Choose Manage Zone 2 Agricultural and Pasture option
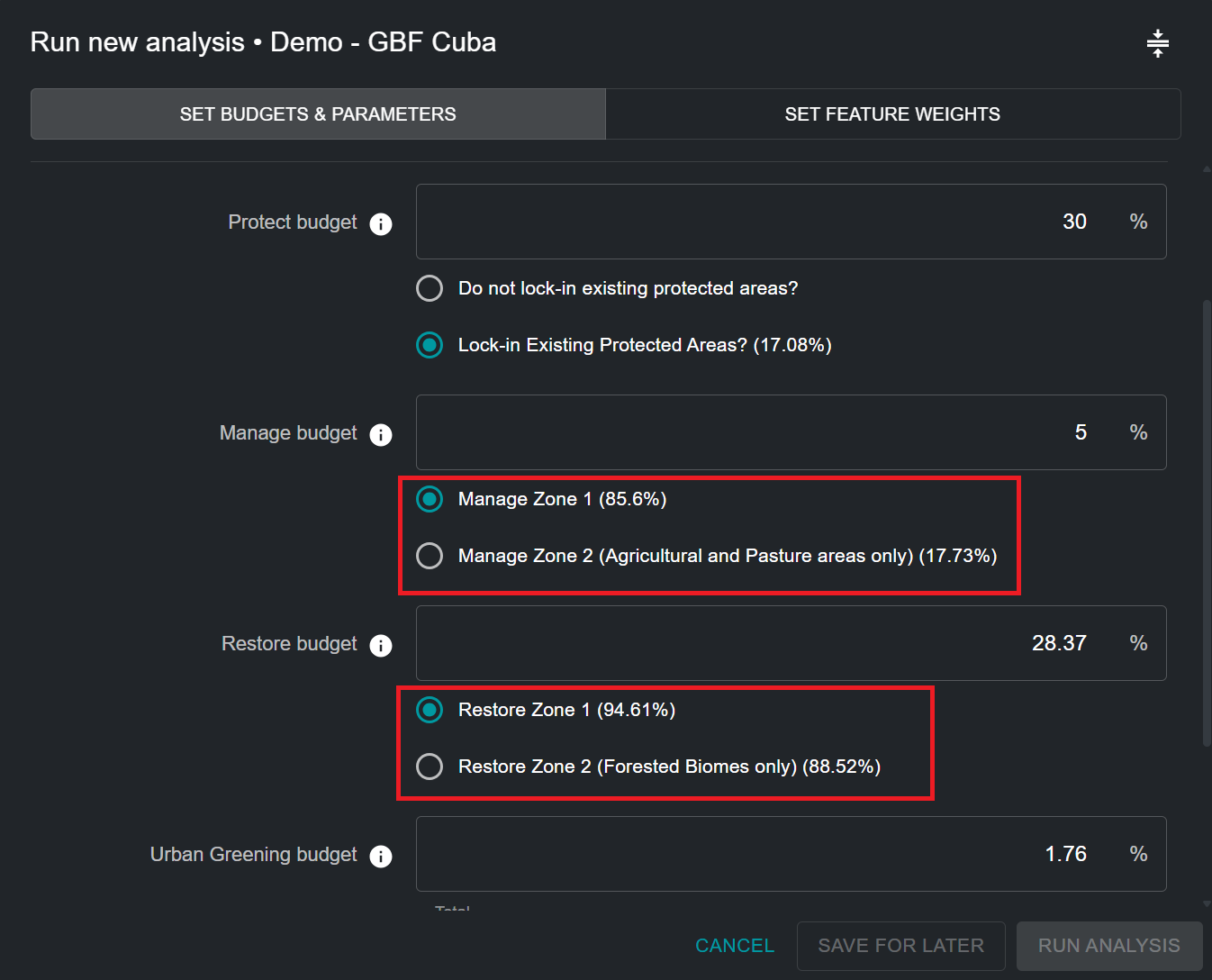 click(x=430, y=556)
